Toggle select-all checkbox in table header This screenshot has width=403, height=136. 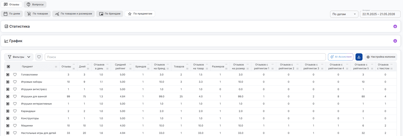8,67
